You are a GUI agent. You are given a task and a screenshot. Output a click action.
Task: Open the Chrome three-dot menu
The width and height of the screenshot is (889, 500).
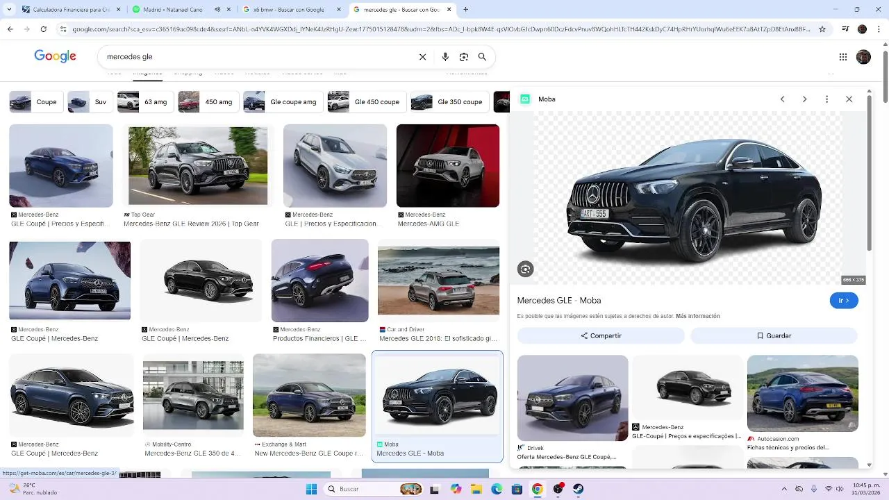coord(879,29)
